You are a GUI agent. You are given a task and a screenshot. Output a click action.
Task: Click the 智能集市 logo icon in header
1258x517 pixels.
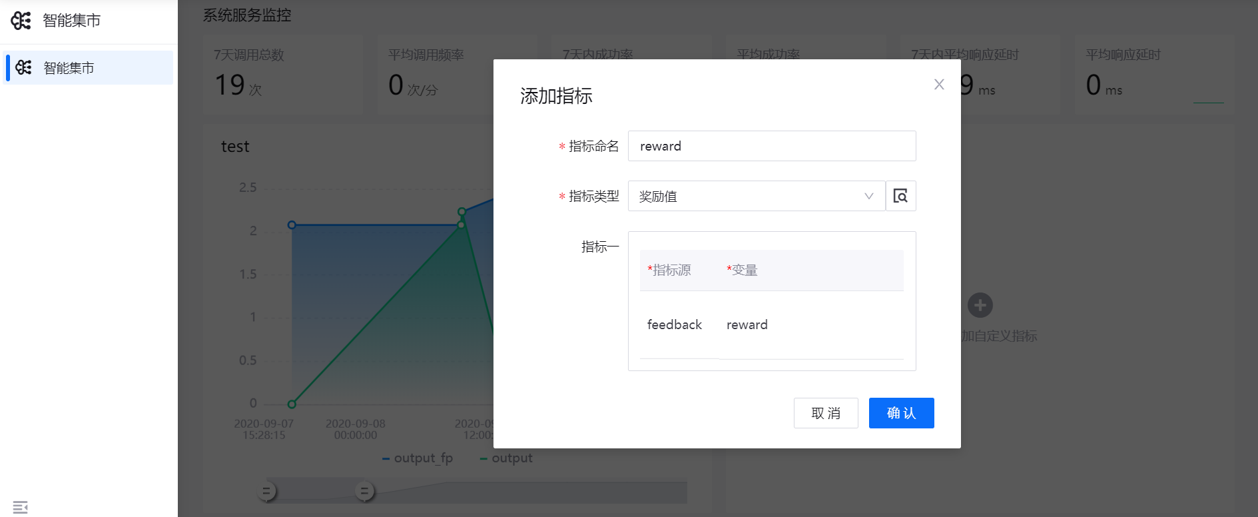21,21
